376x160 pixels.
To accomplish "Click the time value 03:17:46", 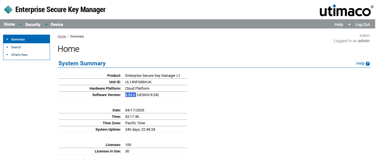I will pyautogui.click(x=132, y=117).
